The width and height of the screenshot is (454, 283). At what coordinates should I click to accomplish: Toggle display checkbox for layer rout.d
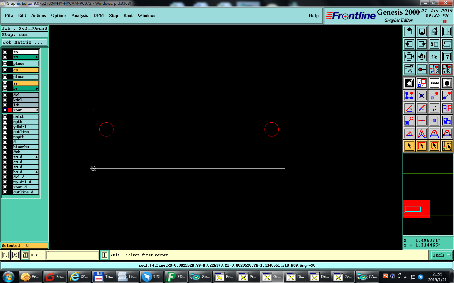click(x=5, y=187)
